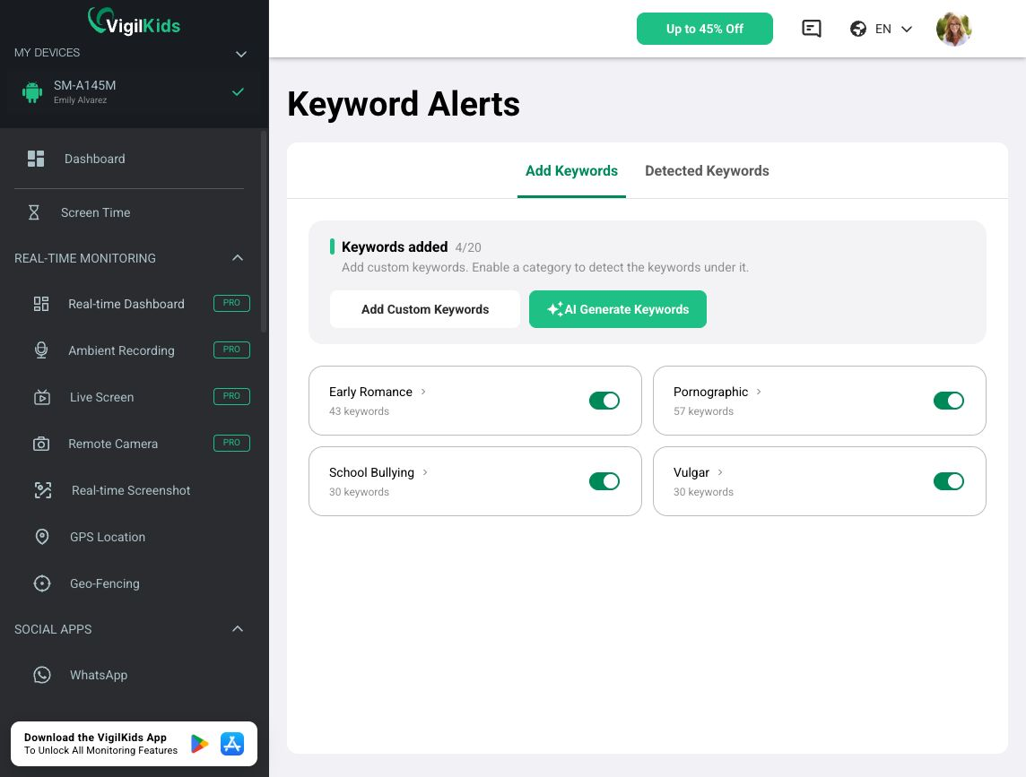The image size is (1026, 777).
Task: Open the Pornographic category label
Action: coord(710,392)
